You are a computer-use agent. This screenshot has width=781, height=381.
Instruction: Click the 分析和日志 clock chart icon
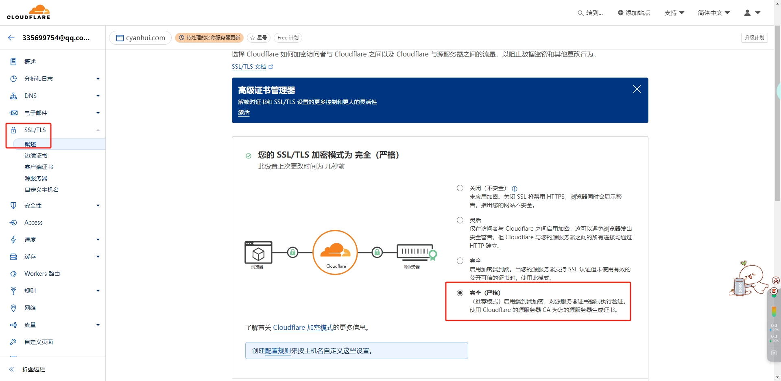(x=13, y=79)
